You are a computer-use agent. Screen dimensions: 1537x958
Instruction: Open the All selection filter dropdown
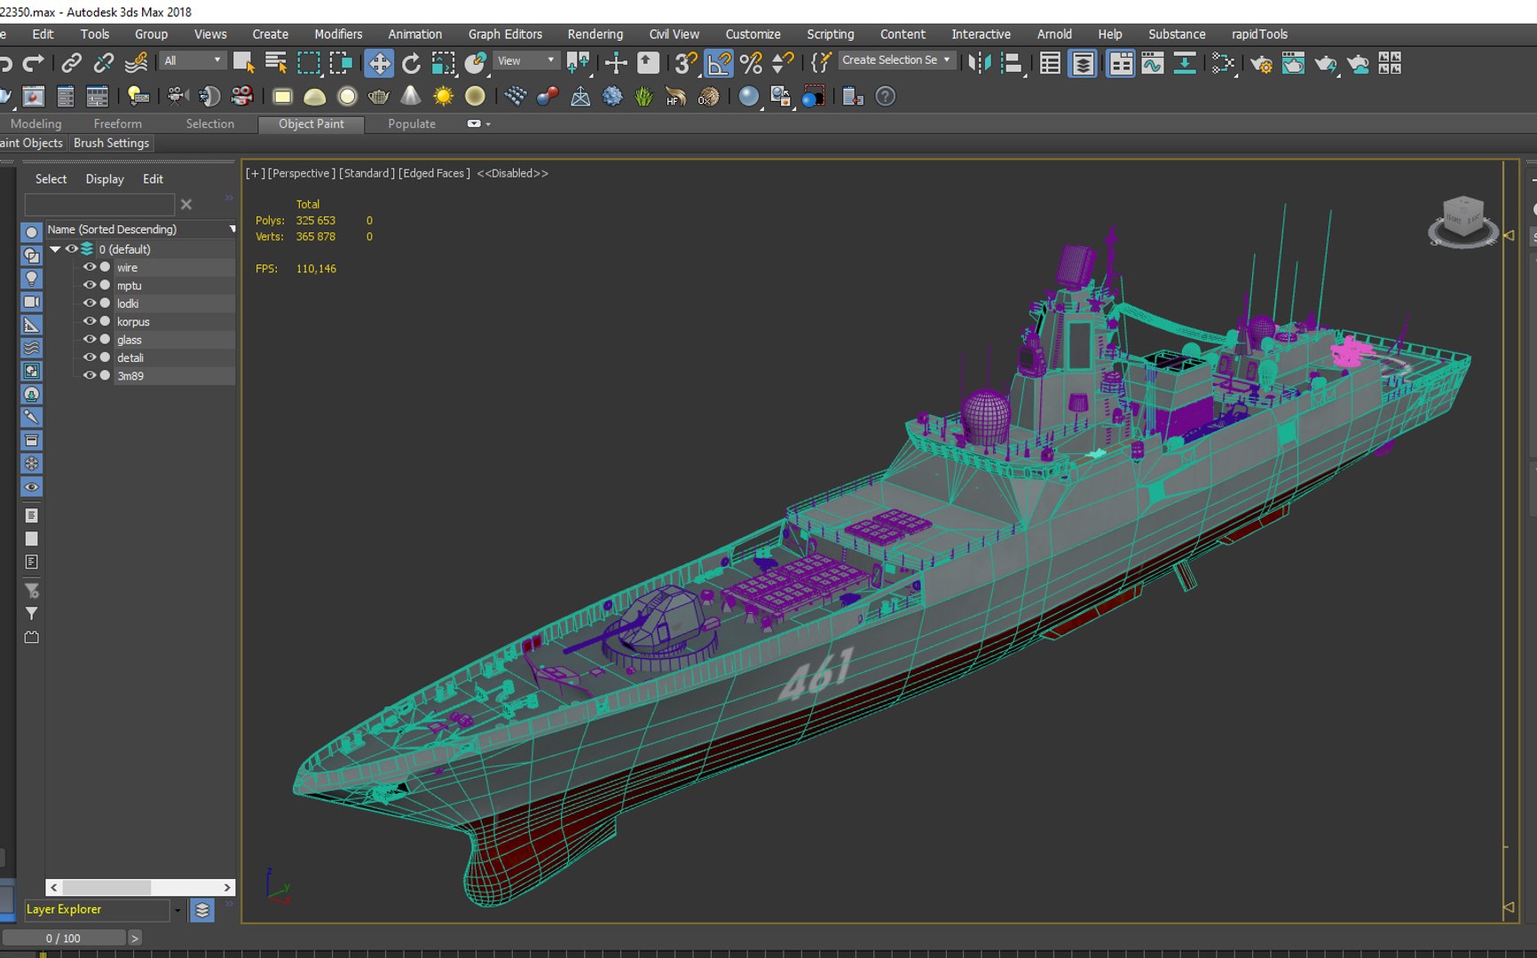tap(192, 60)
